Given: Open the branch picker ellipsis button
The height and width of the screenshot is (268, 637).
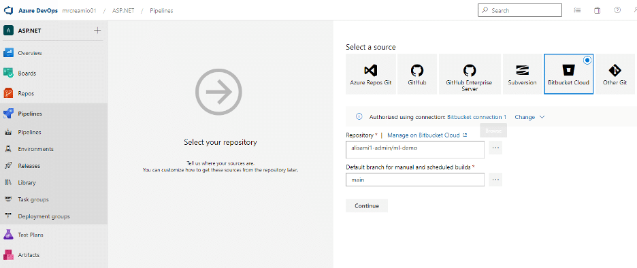Looking at the screenshot, I should (x=495, y=180).
